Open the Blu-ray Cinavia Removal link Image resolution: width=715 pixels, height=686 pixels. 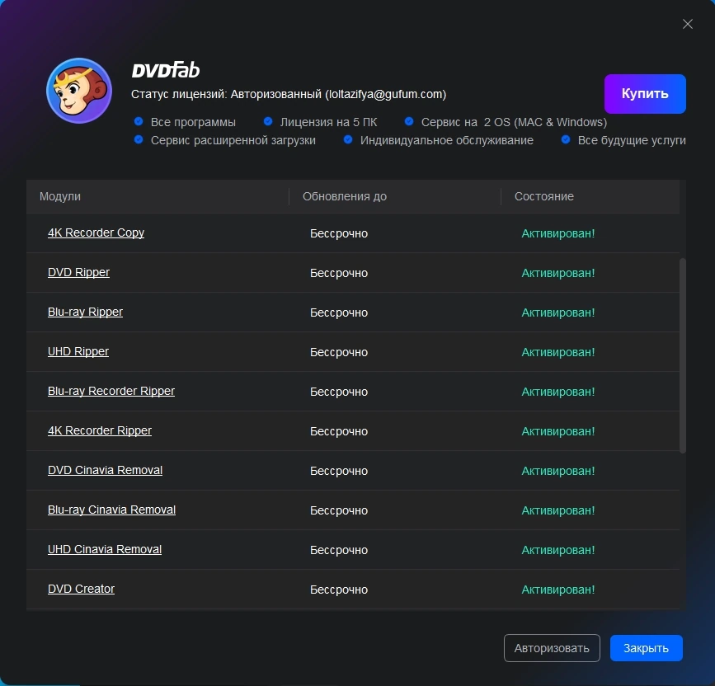point(111,510)
